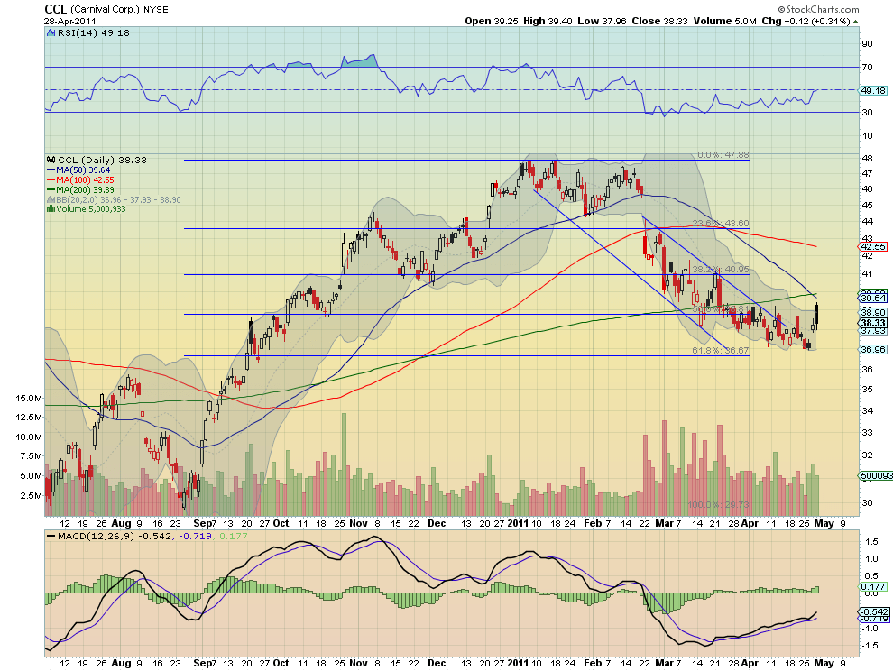Click the 36.96 price axis tag

click(873, 350)
